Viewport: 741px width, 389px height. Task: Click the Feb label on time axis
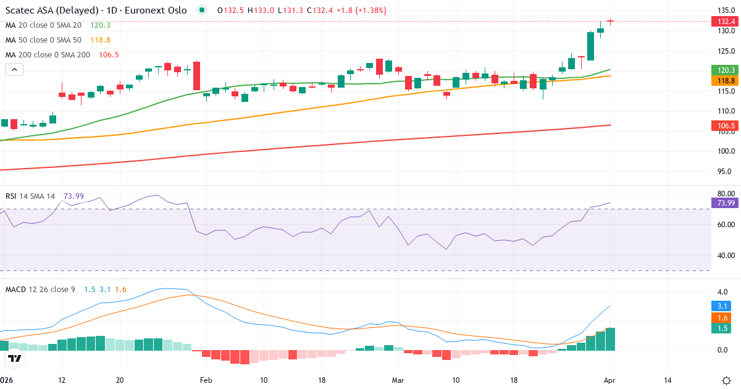(206, 380)
